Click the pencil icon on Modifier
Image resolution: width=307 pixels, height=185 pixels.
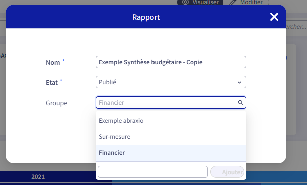[233, 2]
